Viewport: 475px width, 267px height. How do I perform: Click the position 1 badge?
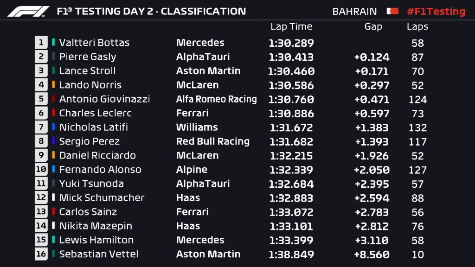coord(41,43)
